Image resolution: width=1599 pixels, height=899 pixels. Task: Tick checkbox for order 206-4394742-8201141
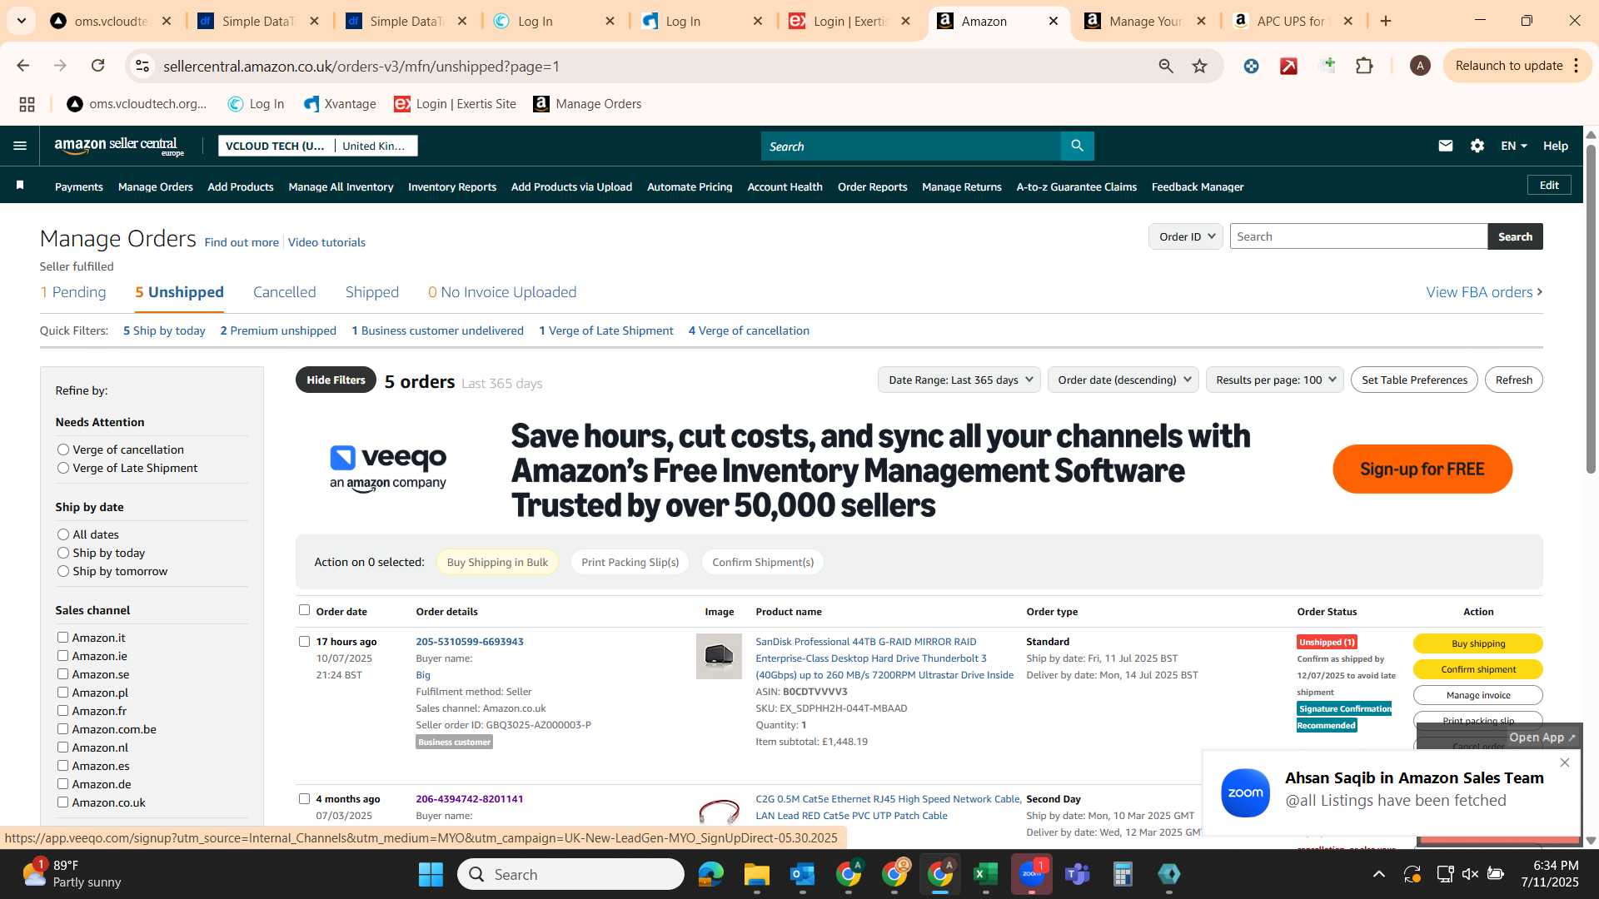point(304,798)
